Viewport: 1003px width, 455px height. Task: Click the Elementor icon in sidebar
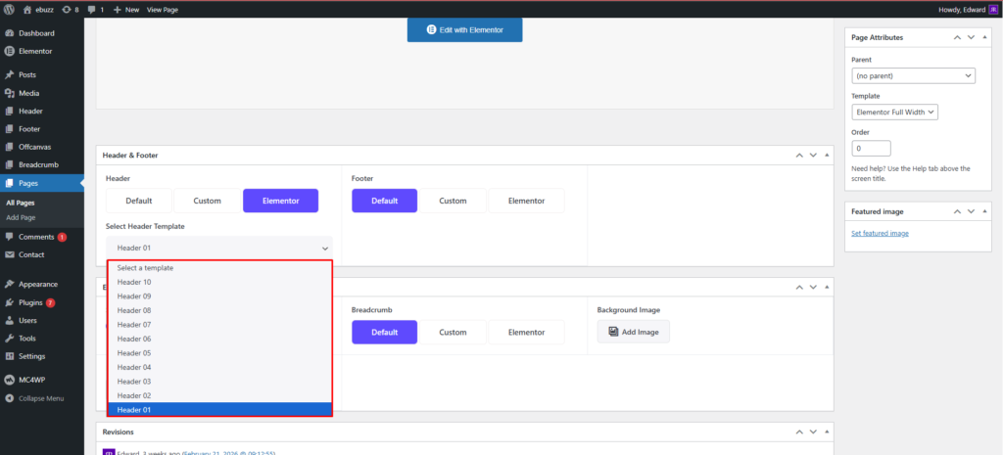point(9,51)
